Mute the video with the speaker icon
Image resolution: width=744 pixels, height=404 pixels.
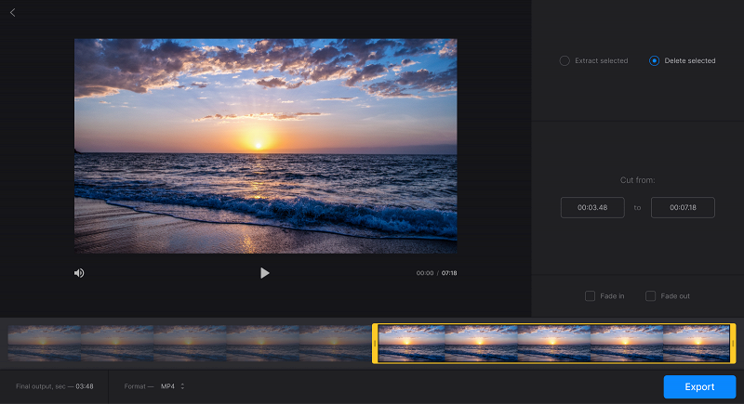click(79, 273)
